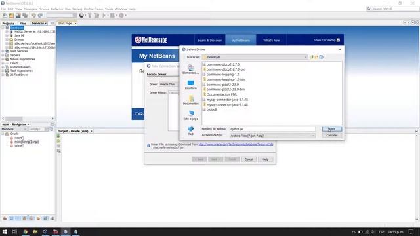Image resolution: width=420 pixels, height=236 pixels.
Task: Click the Abrir button in Select Driver
Action: pos(332,129)
